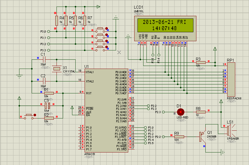
Task: Click capacitor C1 30pf symbol
Action: pyautogui.click(x=44, y=60)
